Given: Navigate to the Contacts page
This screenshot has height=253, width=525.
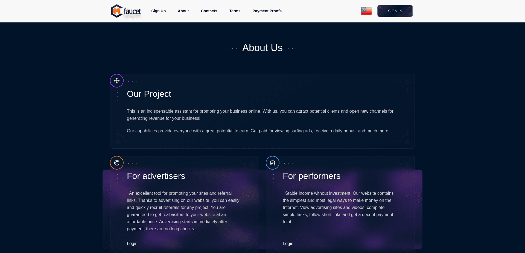Looking at the screenshot, I should click(x=209, y=11).
